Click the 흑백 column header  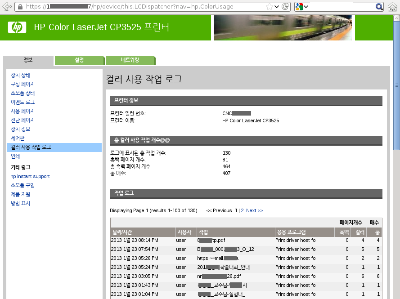pyautogui.click(x=343, y=232)
